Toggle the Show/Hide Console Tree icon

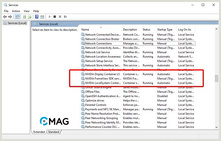[x=17, y=17]
